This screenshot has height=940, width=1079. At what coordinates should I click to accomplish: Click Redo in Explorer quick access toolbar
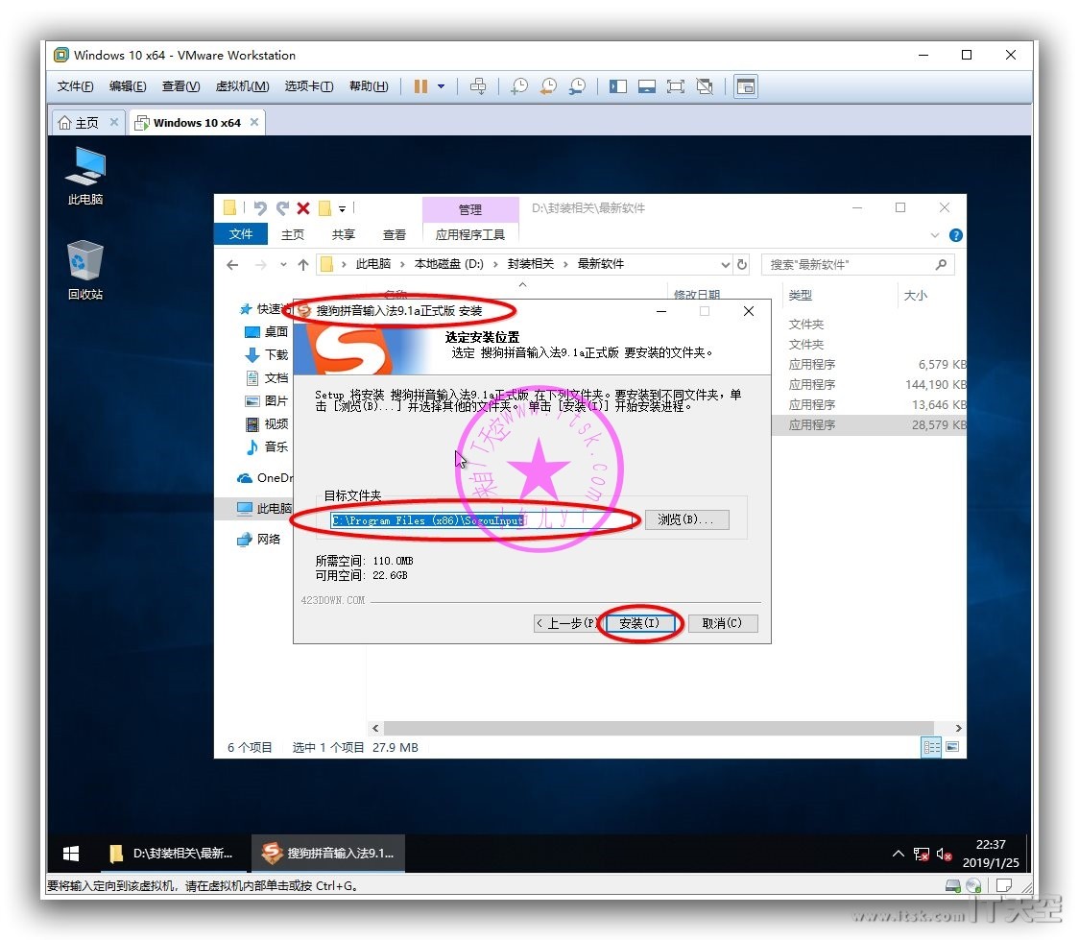tap(282, 207)
